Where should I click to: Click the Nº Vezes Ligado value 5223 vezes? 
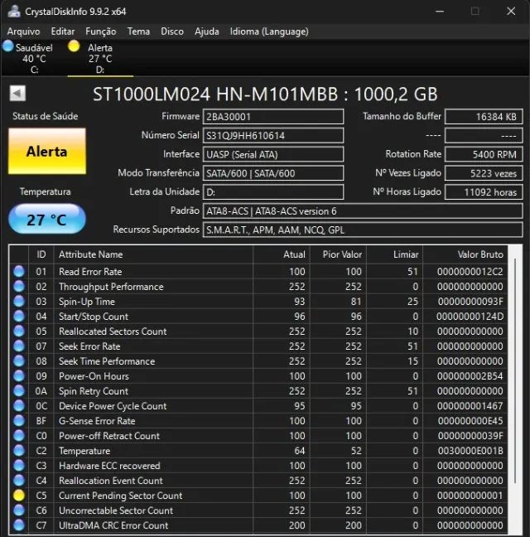click(x=484, y=173)
